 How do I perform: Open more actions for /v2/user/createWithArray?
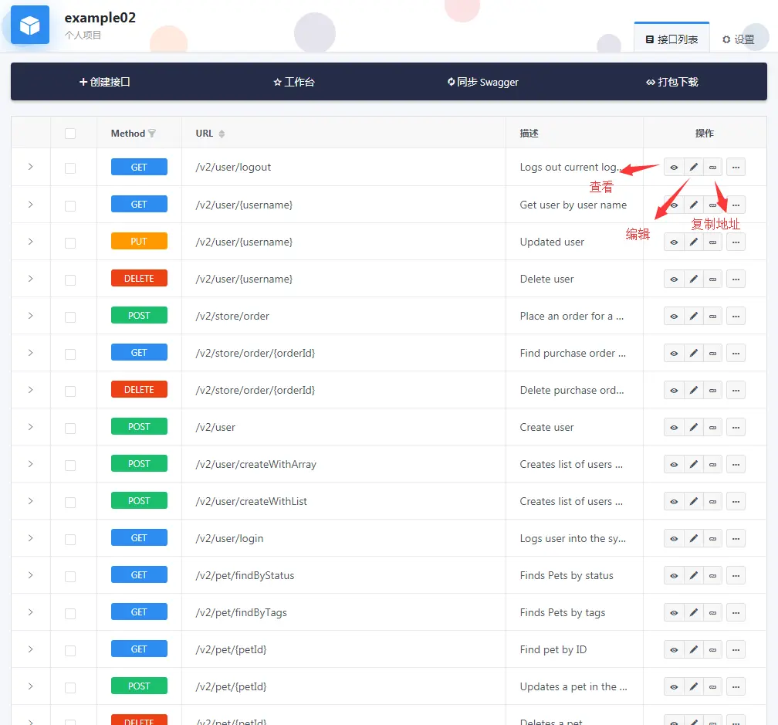pos(736,465)
